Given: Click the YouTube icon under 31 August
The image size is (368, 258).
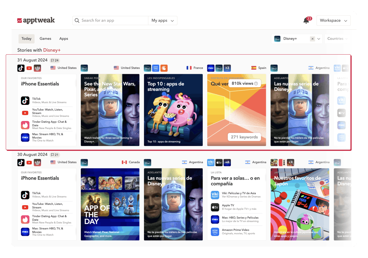Looking at the screenshot, I should (x=29, y=68).
